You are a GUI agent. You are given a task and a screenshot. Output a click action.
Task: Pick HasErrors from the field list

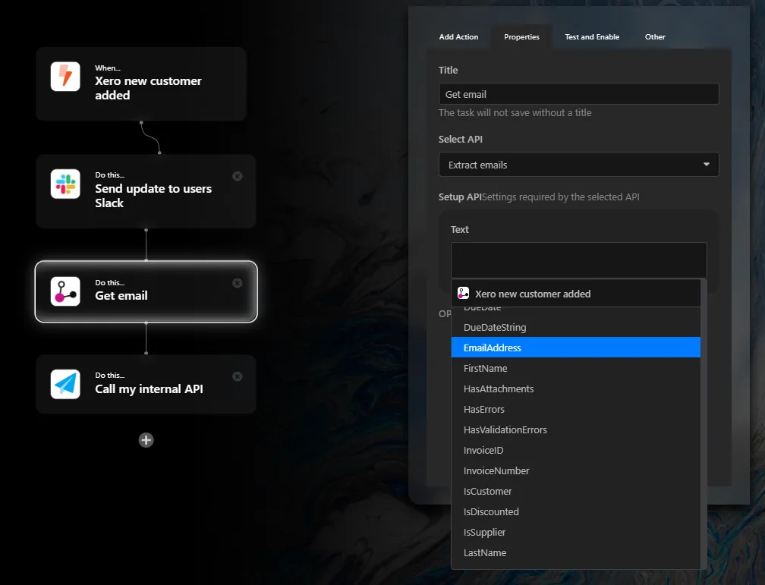(576, 409)
